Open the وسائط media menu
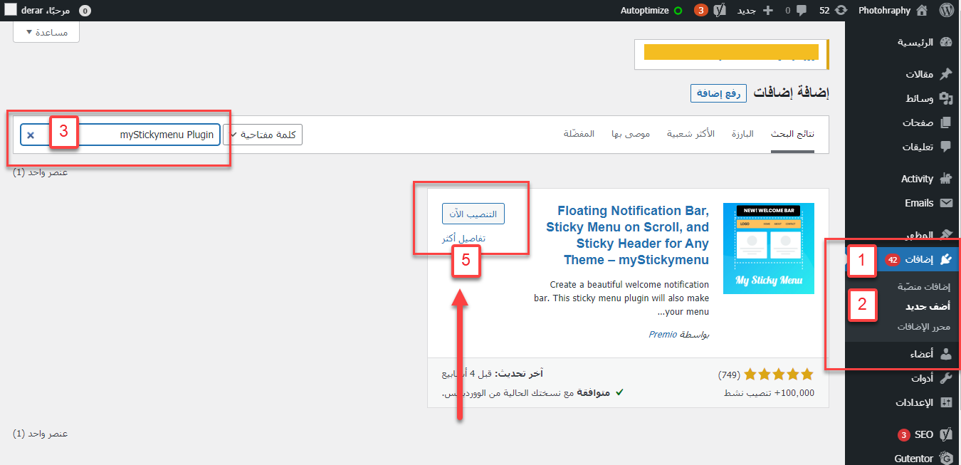This screenshot has height=465, width=961. [x=903, y=98]
